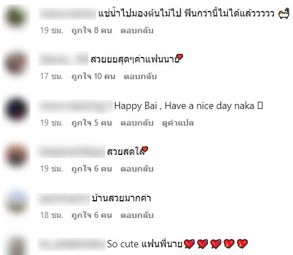Open the blurred username before 'So cute' comment
The width and height of the screenshot is (293, 255).
click(71, 244)
